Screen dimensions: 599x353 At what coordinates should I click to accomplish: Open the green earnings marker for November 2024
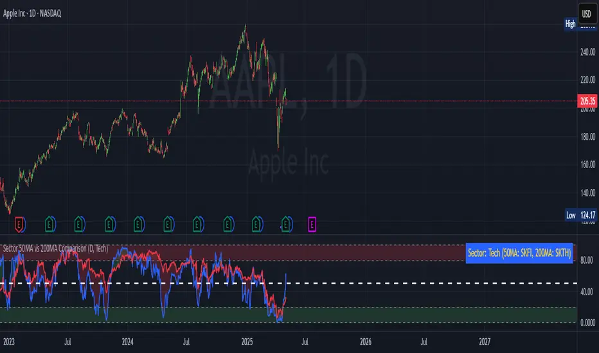[228, 225]
